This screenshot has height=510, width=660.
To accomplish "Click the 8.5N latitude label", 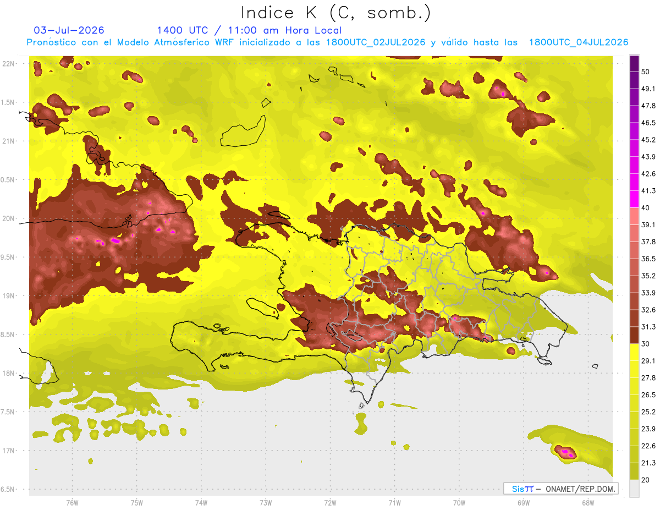I will point(8,335).
